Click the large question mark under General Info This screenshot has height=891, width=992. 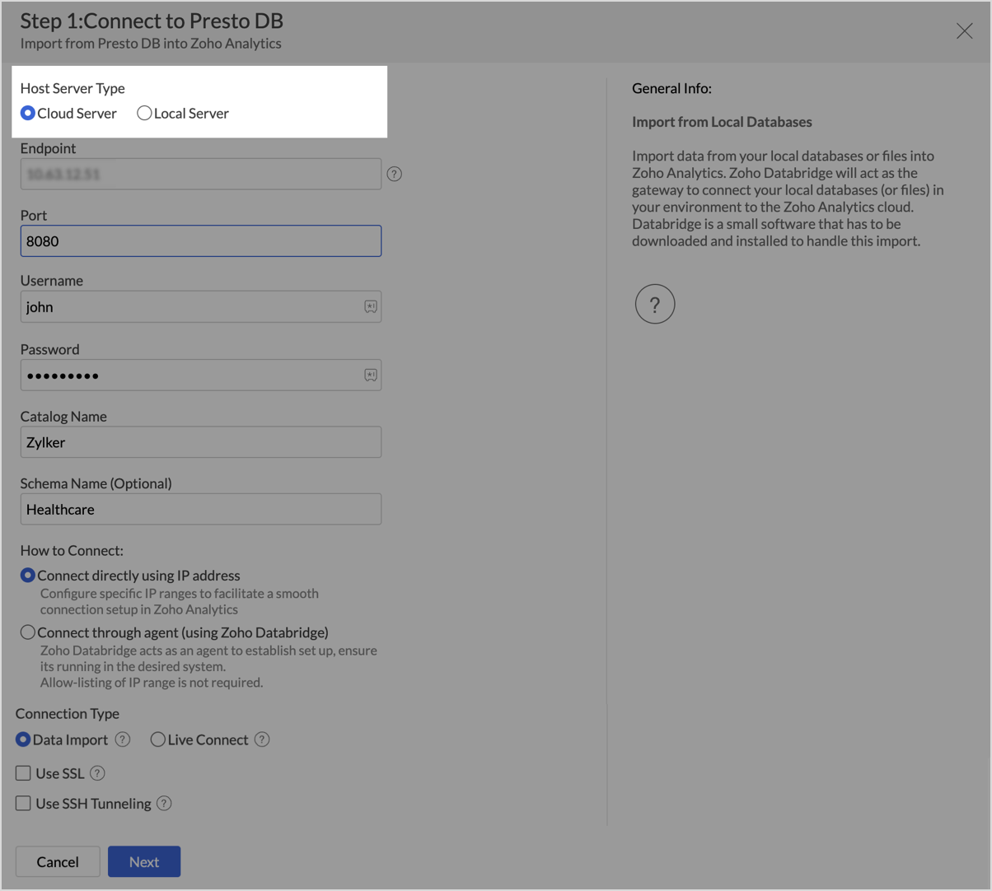pyautogui.click(x=655, y=304)
